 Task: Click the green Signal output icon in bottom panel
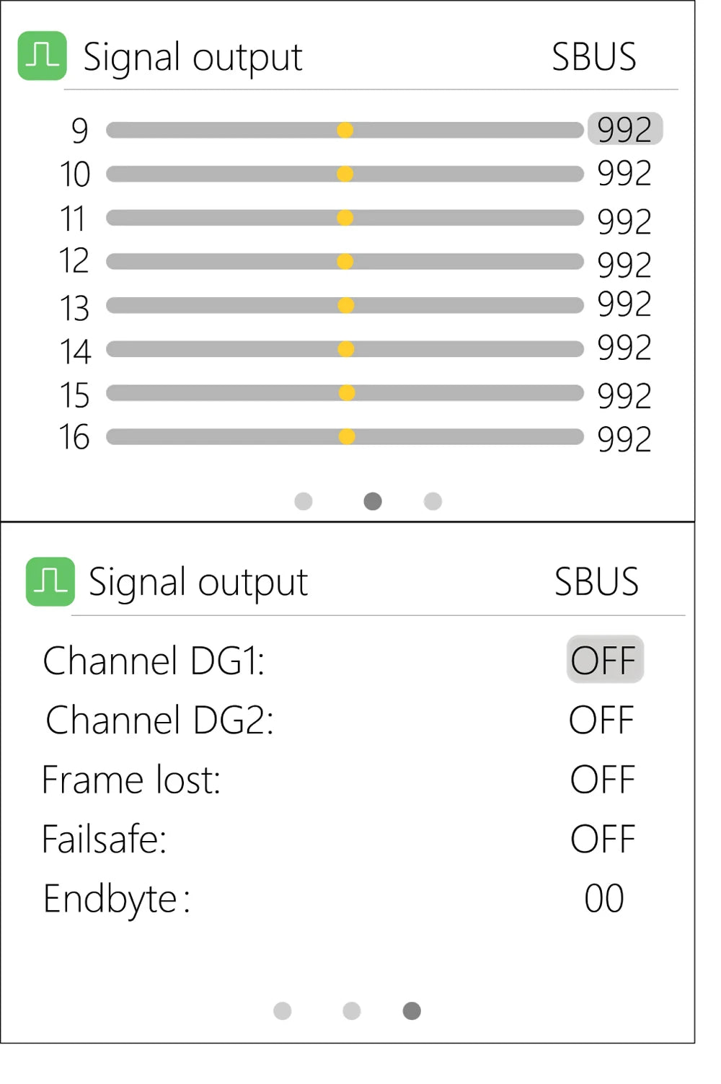[x=50, y=581]
